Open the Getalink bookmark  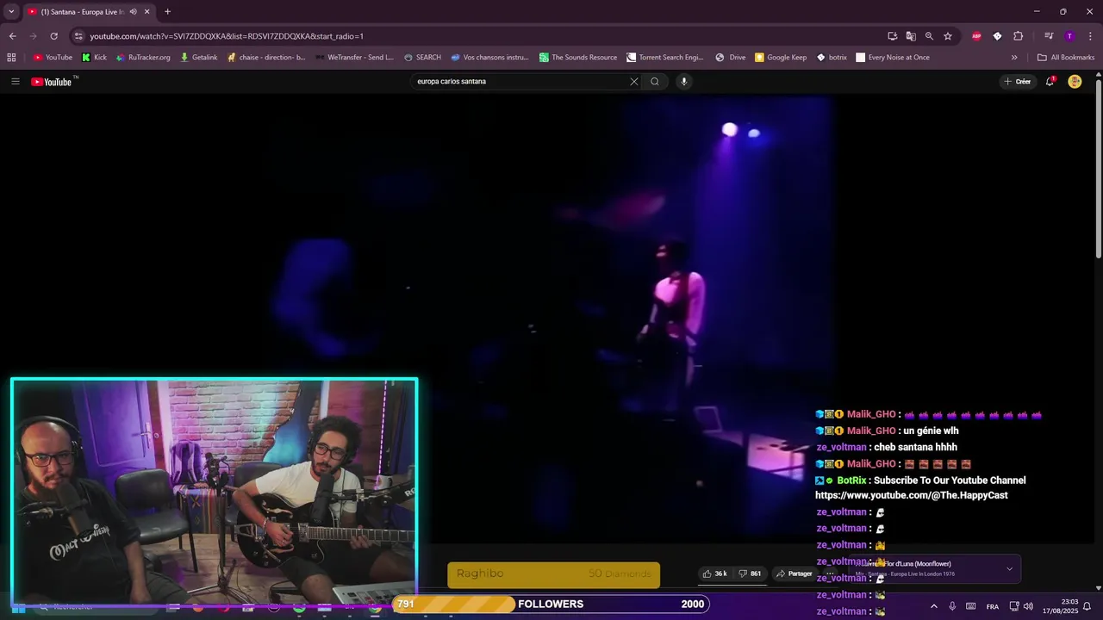coord(198,58)
